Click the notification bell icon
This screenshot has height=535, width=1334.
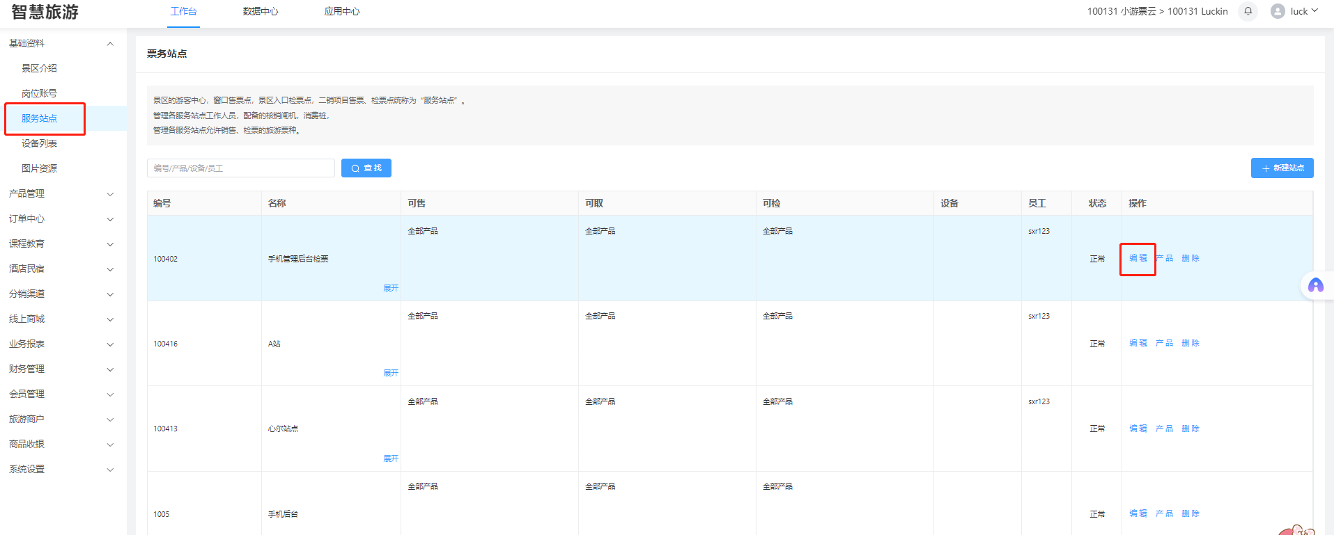click(x=1248, y=11)
